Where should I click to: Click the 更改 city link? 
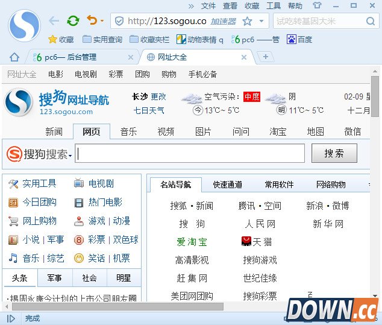[158, 97]
